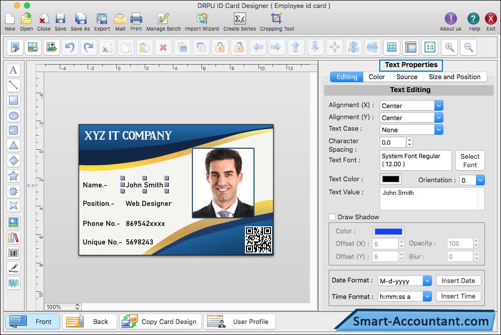Delete selected object with red X icon
501x335 pixels.
(163, 47)
